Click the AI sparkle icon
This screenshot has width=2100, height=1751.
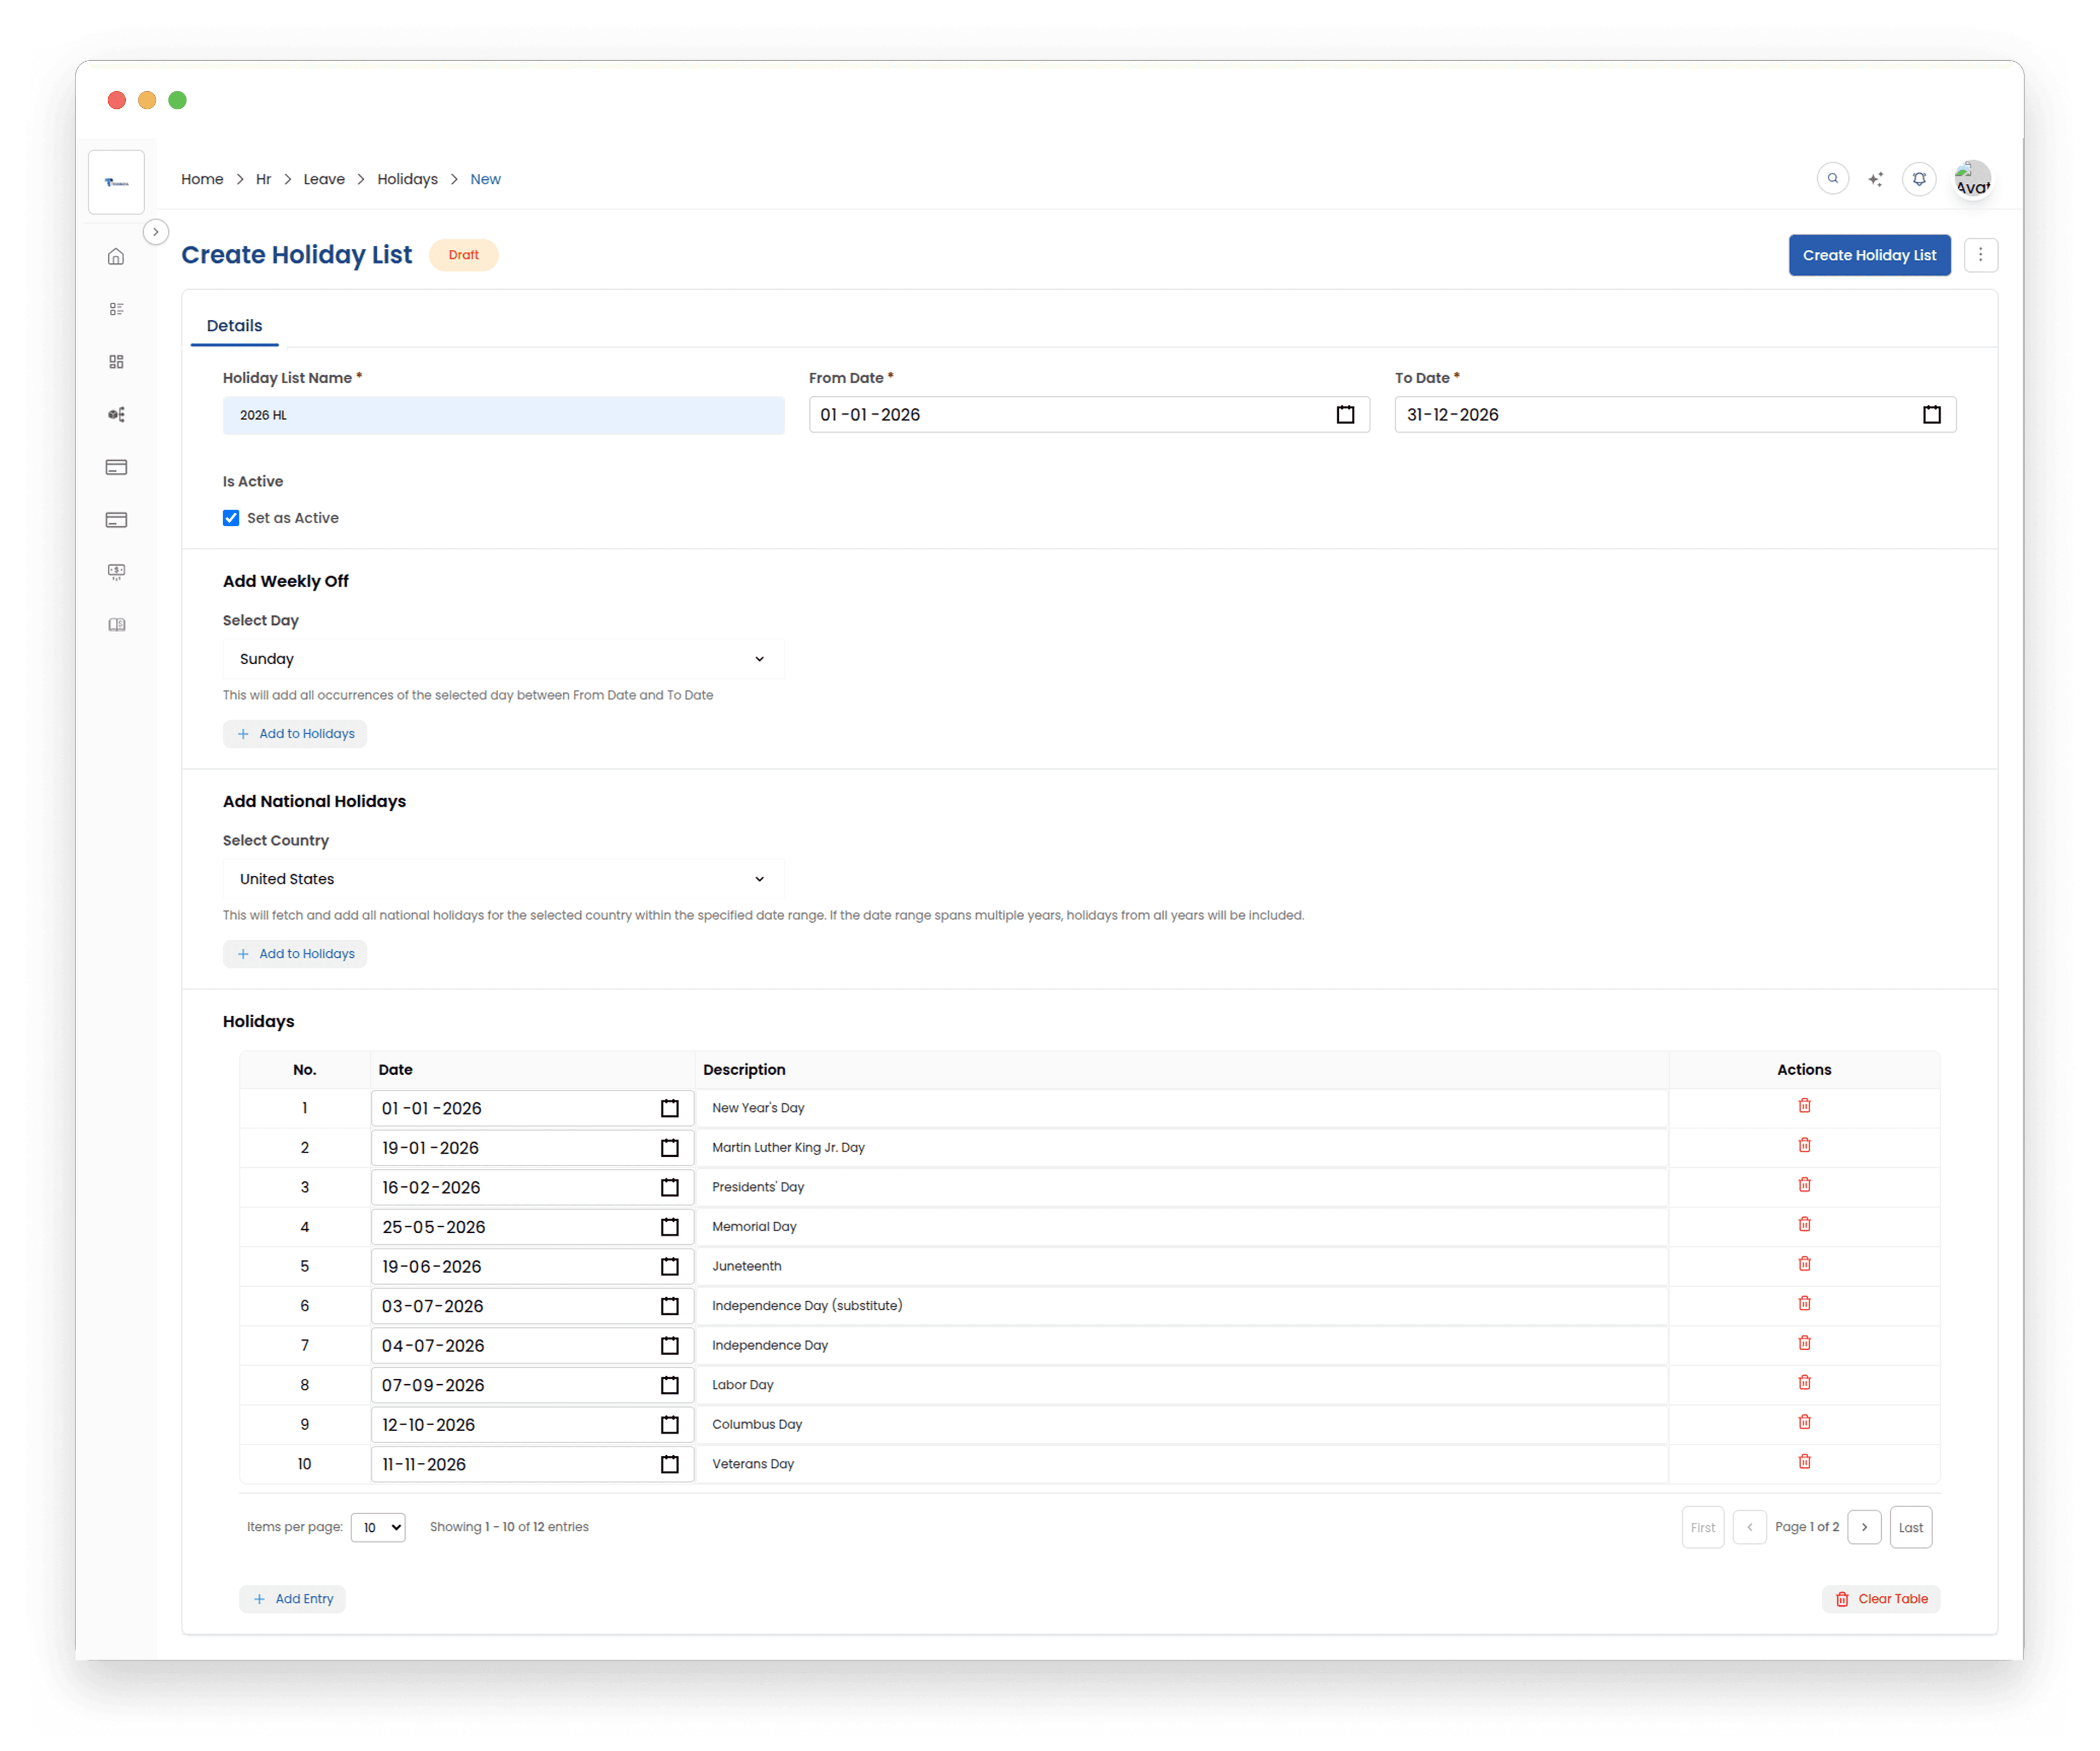point(1875,179)
